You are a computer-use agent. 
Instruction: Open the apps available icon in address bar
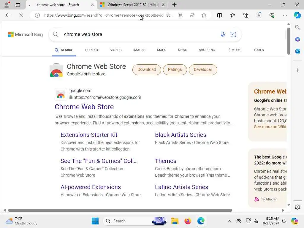pos(180,15)
